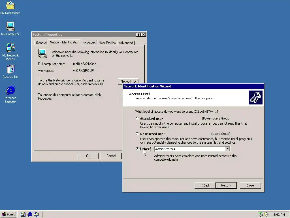
Task: Click Cancel in System Properties
Action: [x=111, y=156]
